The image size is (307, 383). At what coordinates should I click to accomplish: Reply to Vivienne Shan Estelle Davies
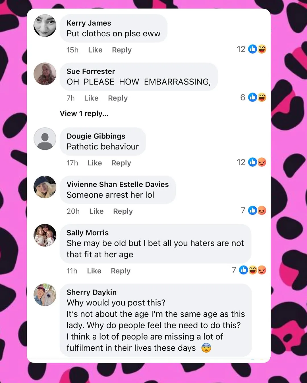coord(123,211)
